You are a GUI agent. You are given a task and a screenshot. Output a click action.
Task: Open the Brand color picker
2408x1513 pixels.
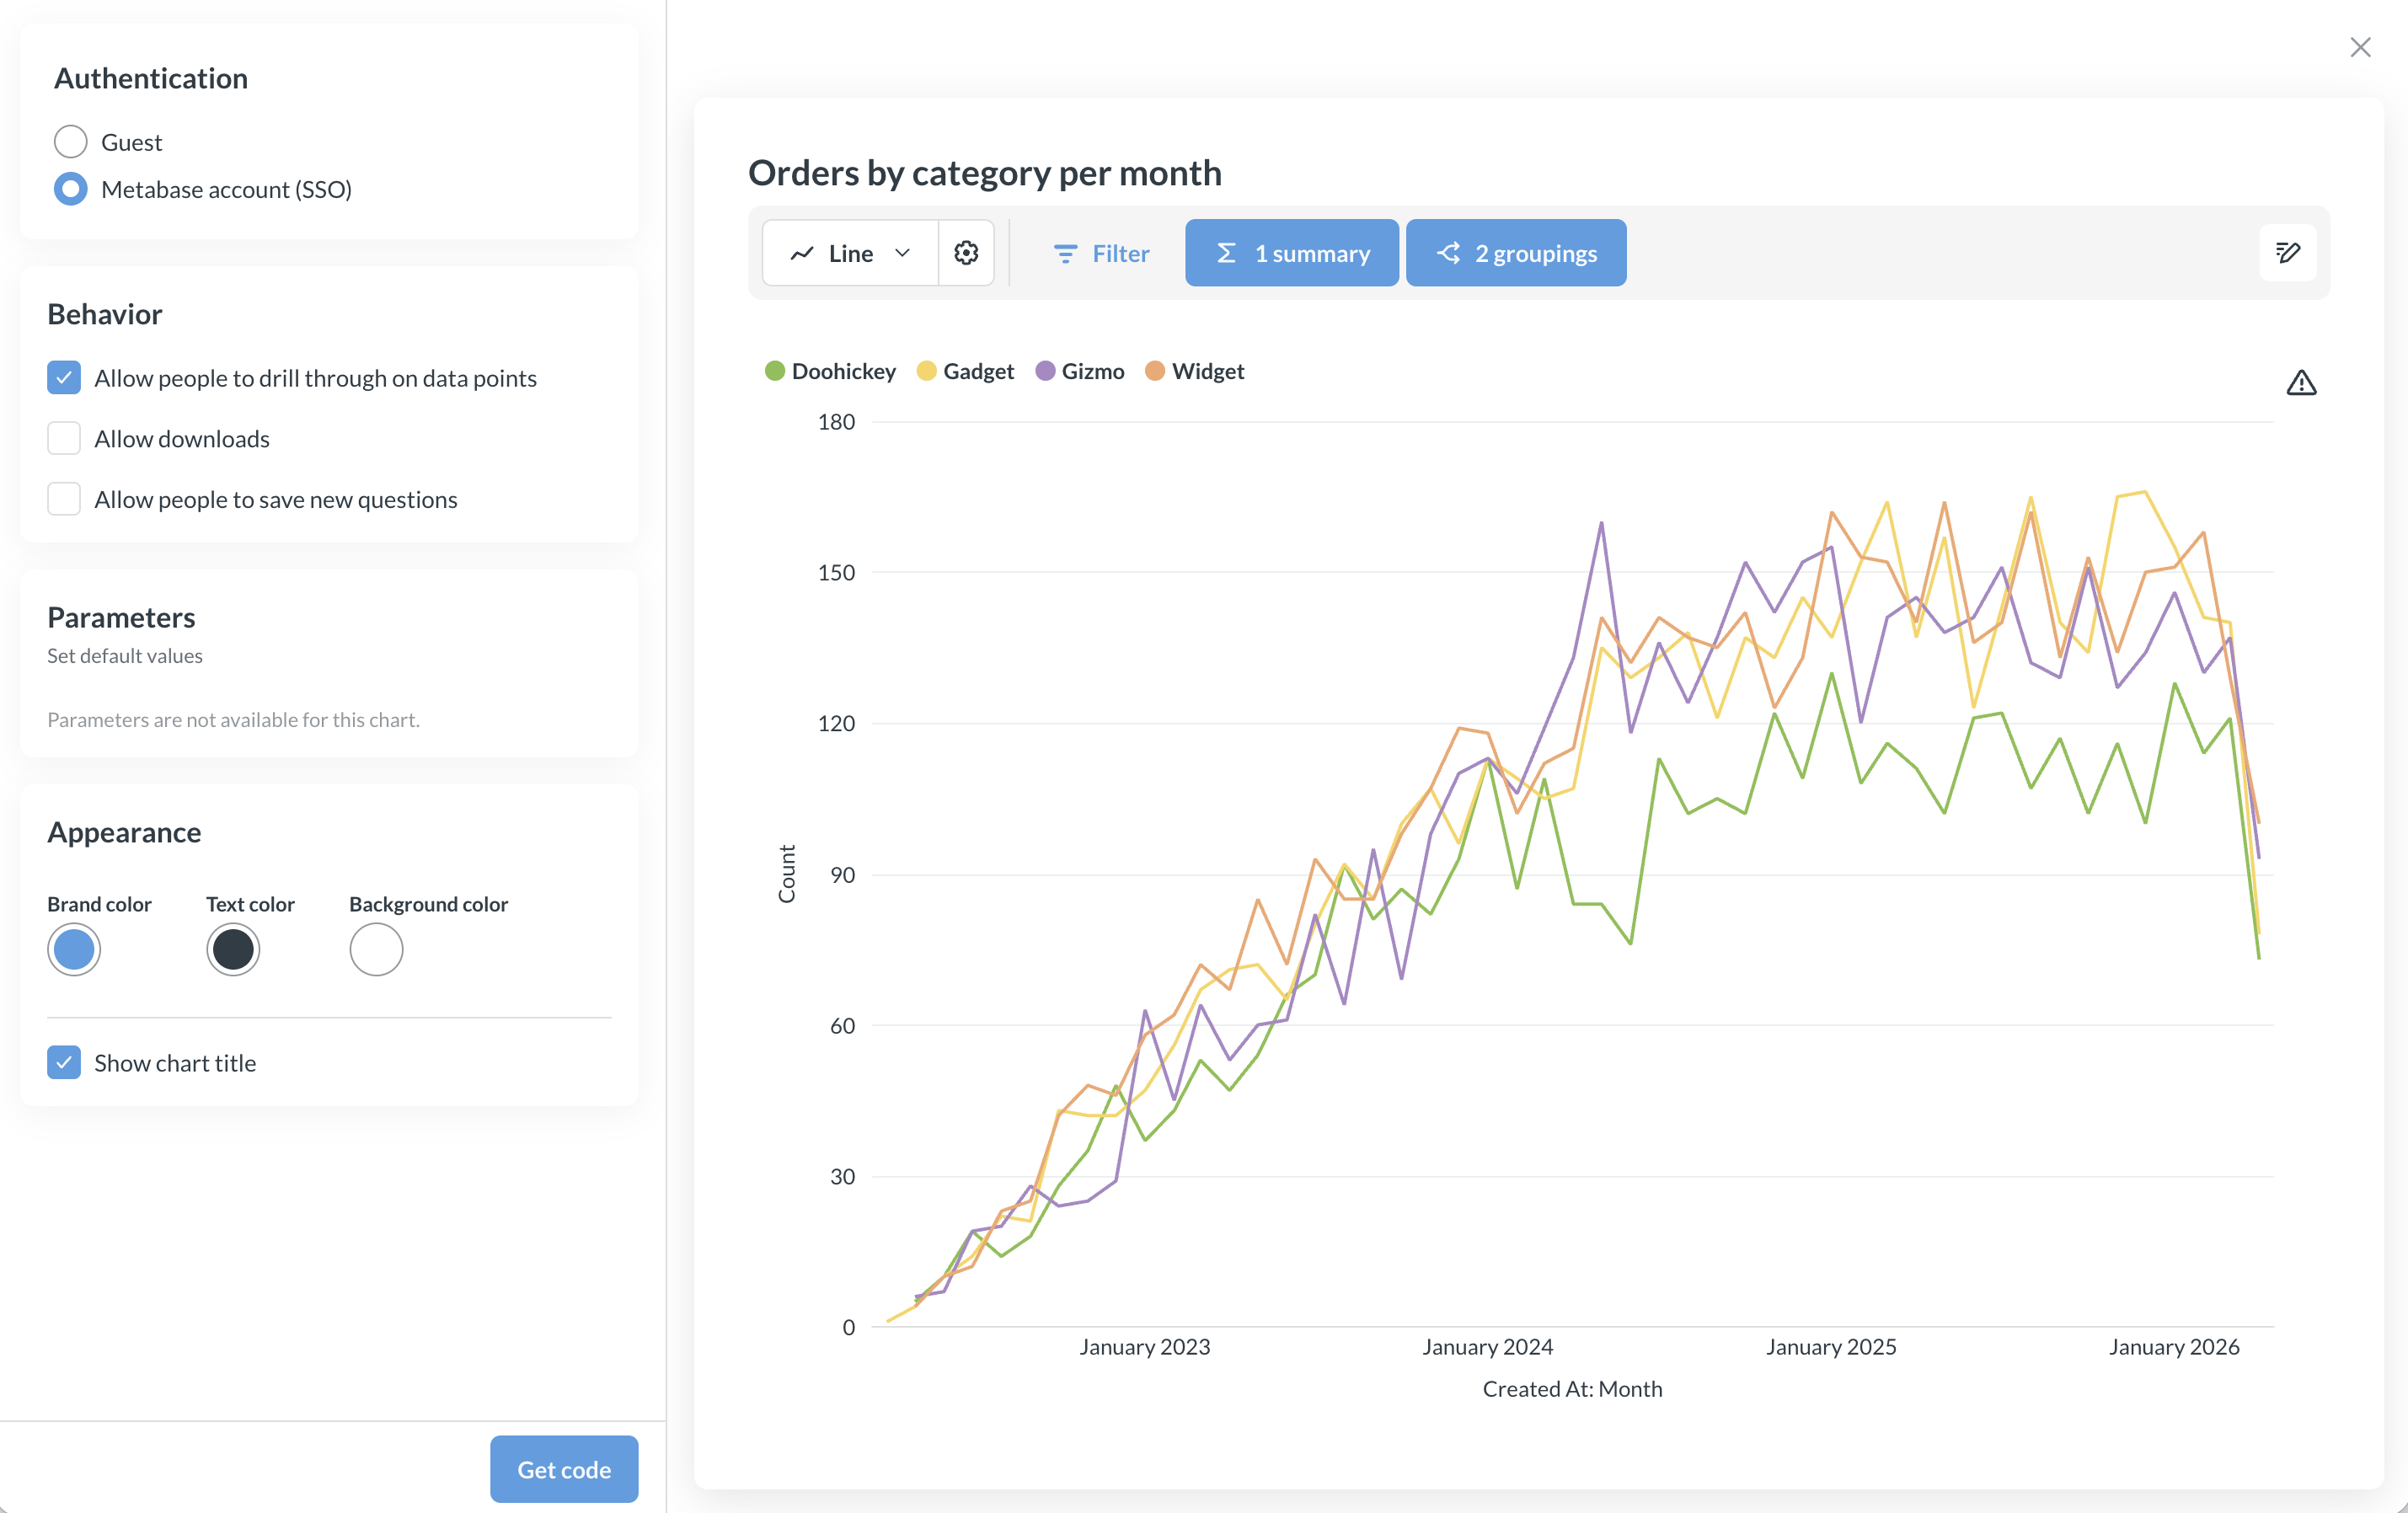pyautogui.click(x=74, y=949)
